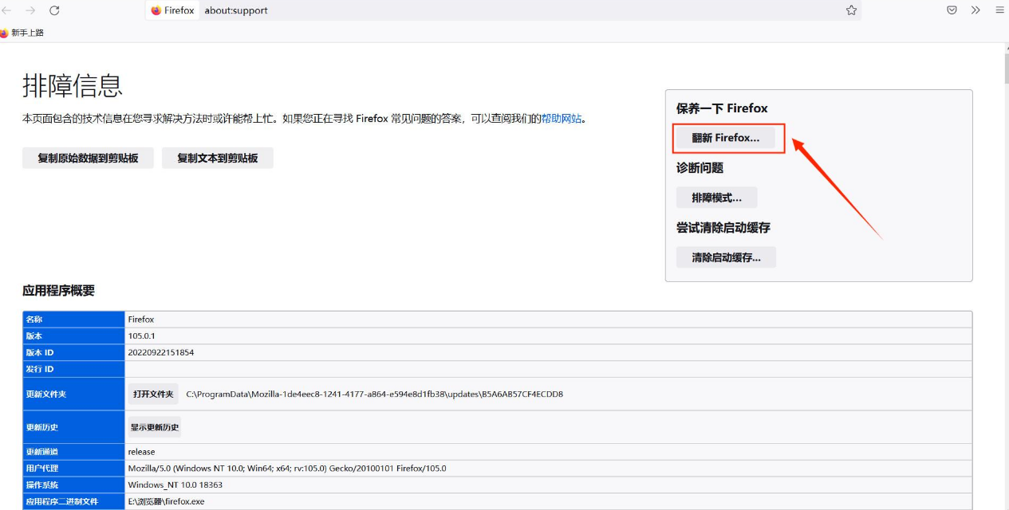Screen dimensions: 1009x510
Task: Click the browser back arrow
Action: coord(6,10)
